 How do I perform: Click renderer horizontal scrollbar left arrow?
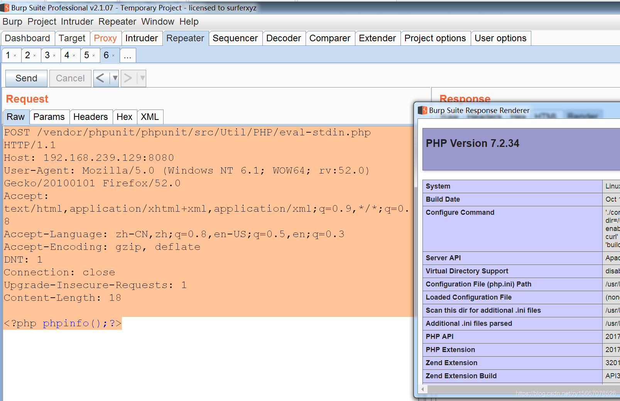point(423,389)
